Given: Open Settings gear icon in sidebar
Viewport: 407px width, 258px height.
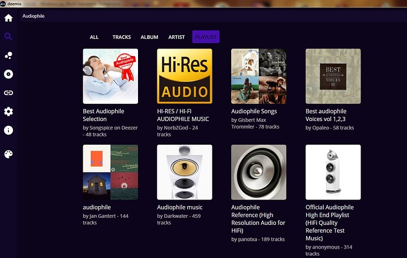Looking at the screenshot, I should click(8, 112).
